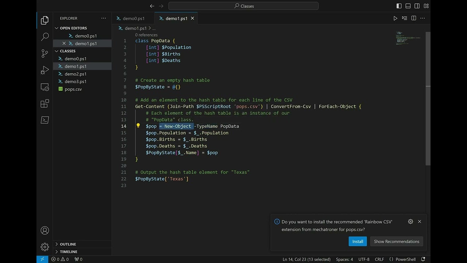Click the ports forwarded status item
The width and height of the screenshot is (467, 263).
[x=78, y=259]
